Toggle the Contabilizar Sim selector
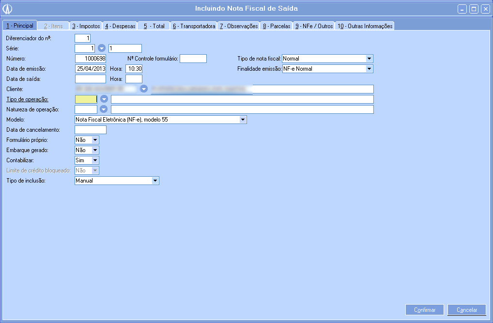This screenshot has height=323, width=493. tap(95, 160)
